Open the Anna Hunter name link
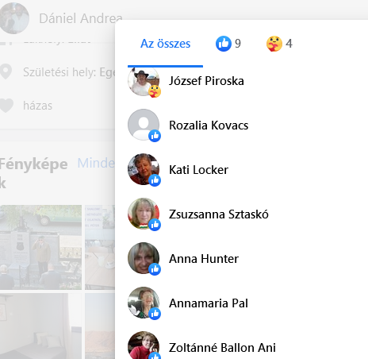The image size is (368, 359). [204, 259]
